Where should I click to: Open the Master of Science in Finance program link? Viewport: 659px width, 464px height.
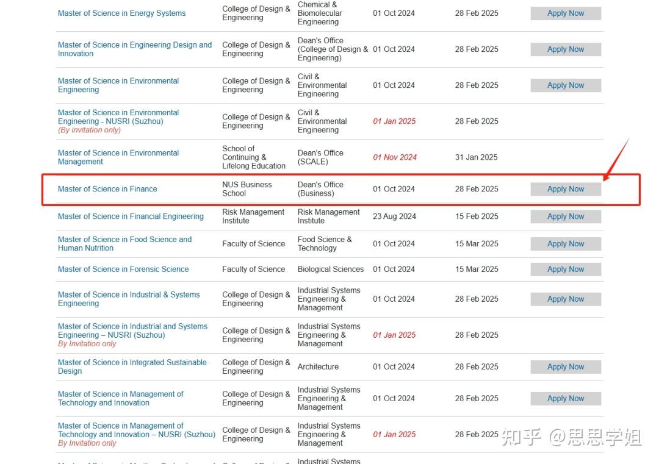tap(107, 189)
